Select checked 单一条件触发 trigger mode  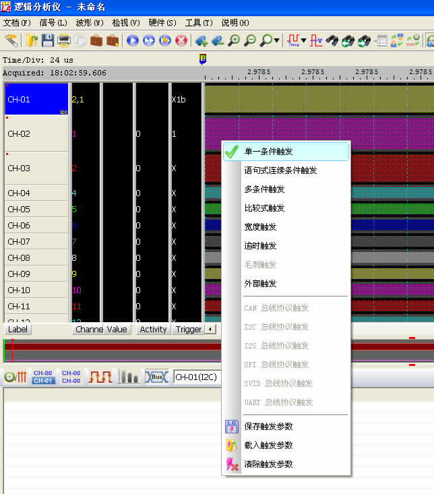tap(286, 152)
